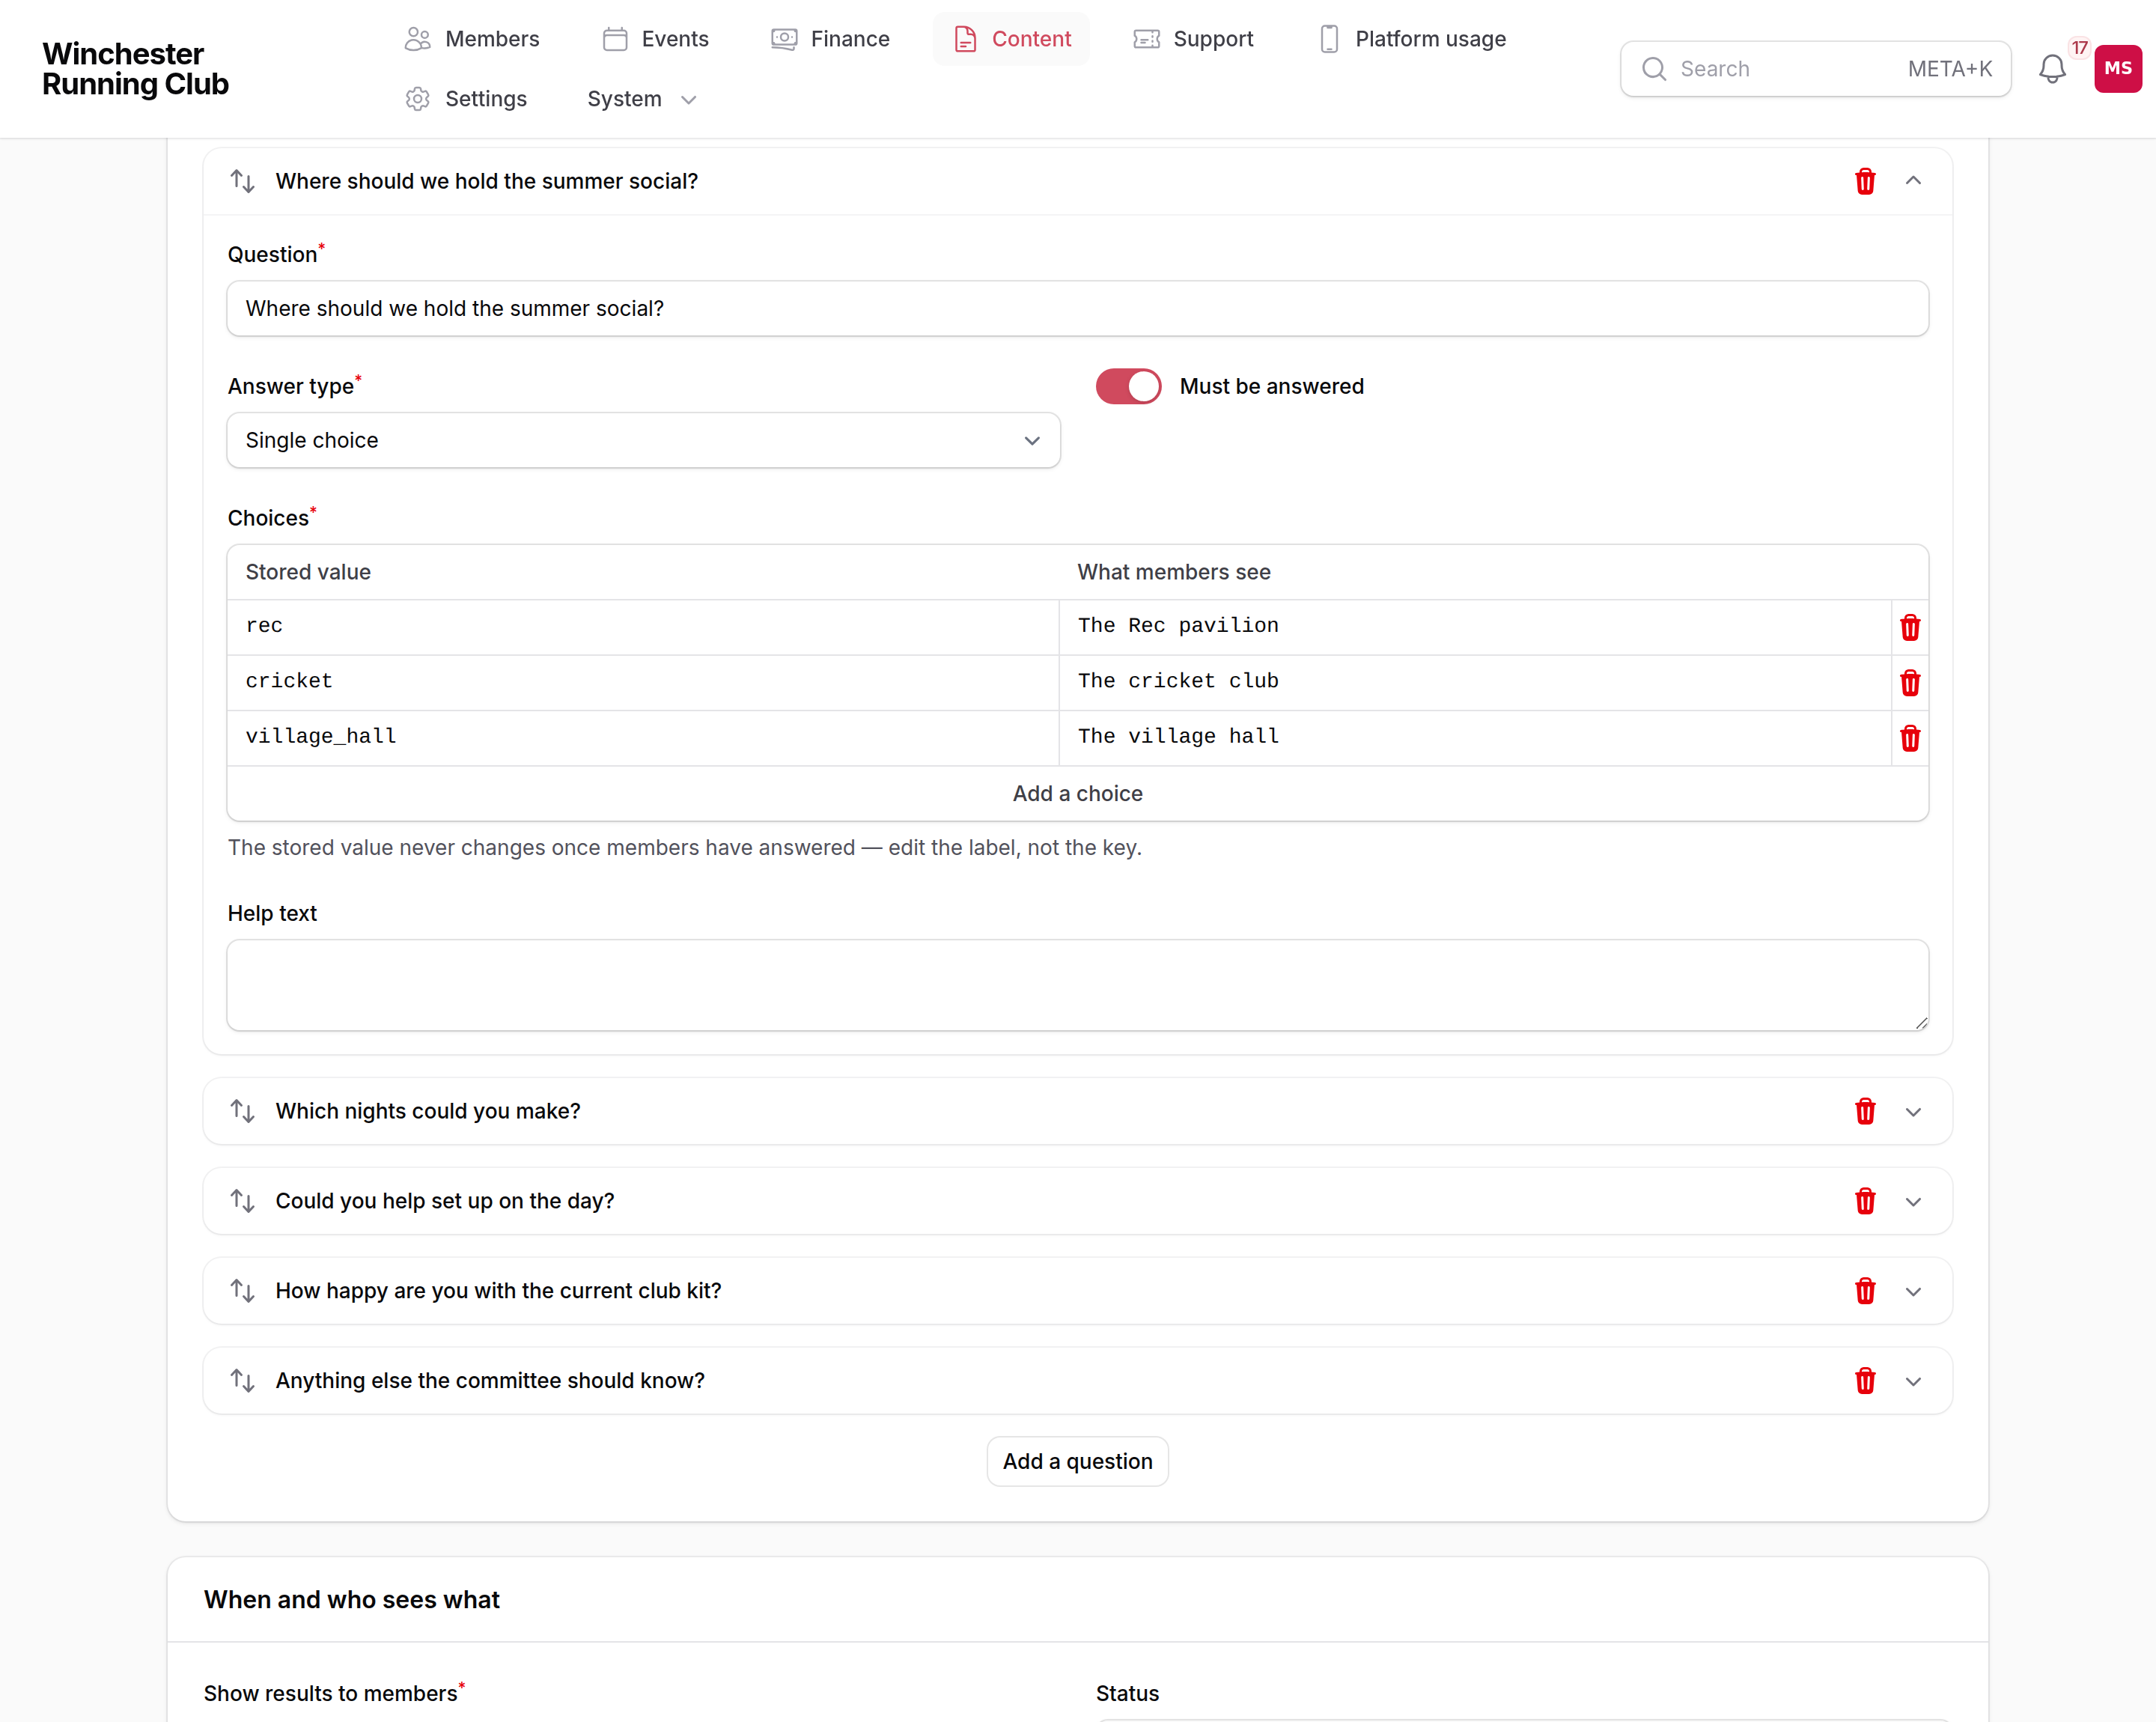Remove the 'rec' choice row
The height and width of the screenshot is (1722, 2156).
click(1910, 627)
